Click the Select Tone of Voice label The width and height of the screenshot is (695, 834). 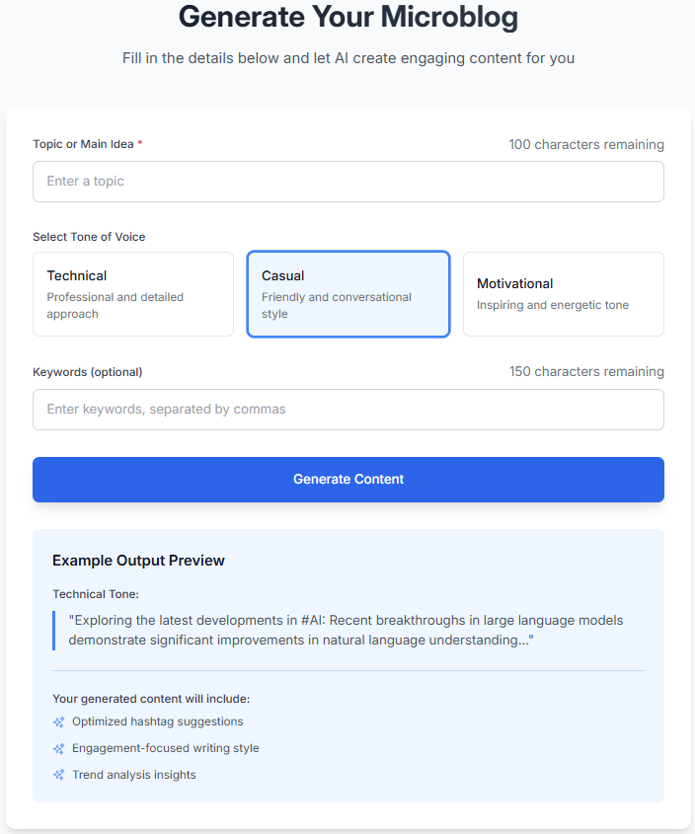click(x=89, y=237)
